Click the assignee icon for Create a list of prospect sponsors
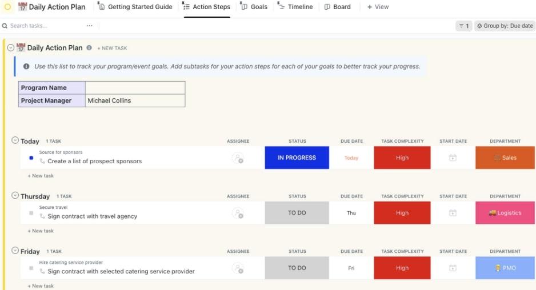The image size is (536, 290). (238, 158)
